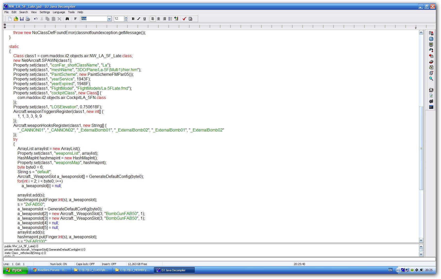Click the code editor vertical scrollbar thumb

click(x=421, y=148)
